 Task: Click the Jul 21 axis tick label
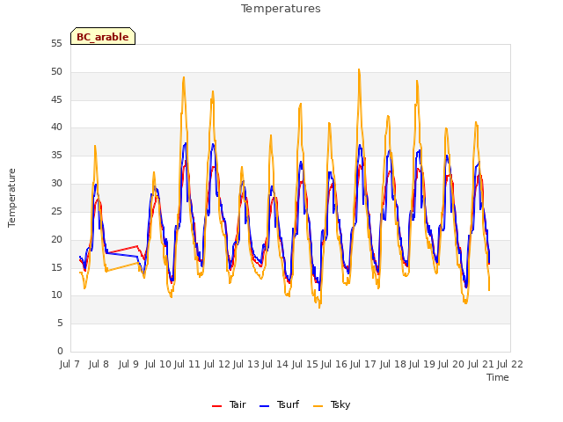pos(481,364)
